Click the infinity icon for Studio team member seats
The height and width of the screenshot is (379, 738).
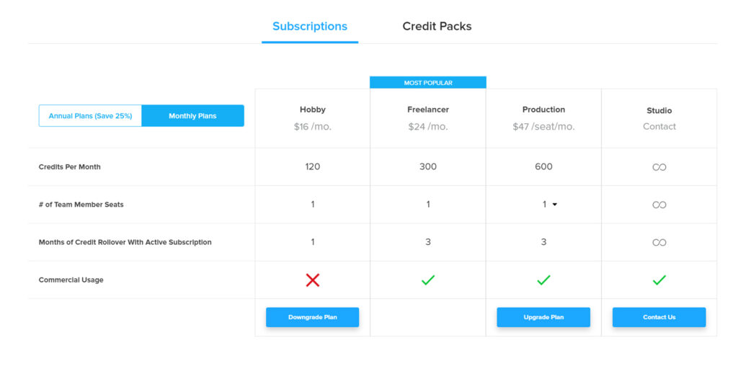coord(659,205)
